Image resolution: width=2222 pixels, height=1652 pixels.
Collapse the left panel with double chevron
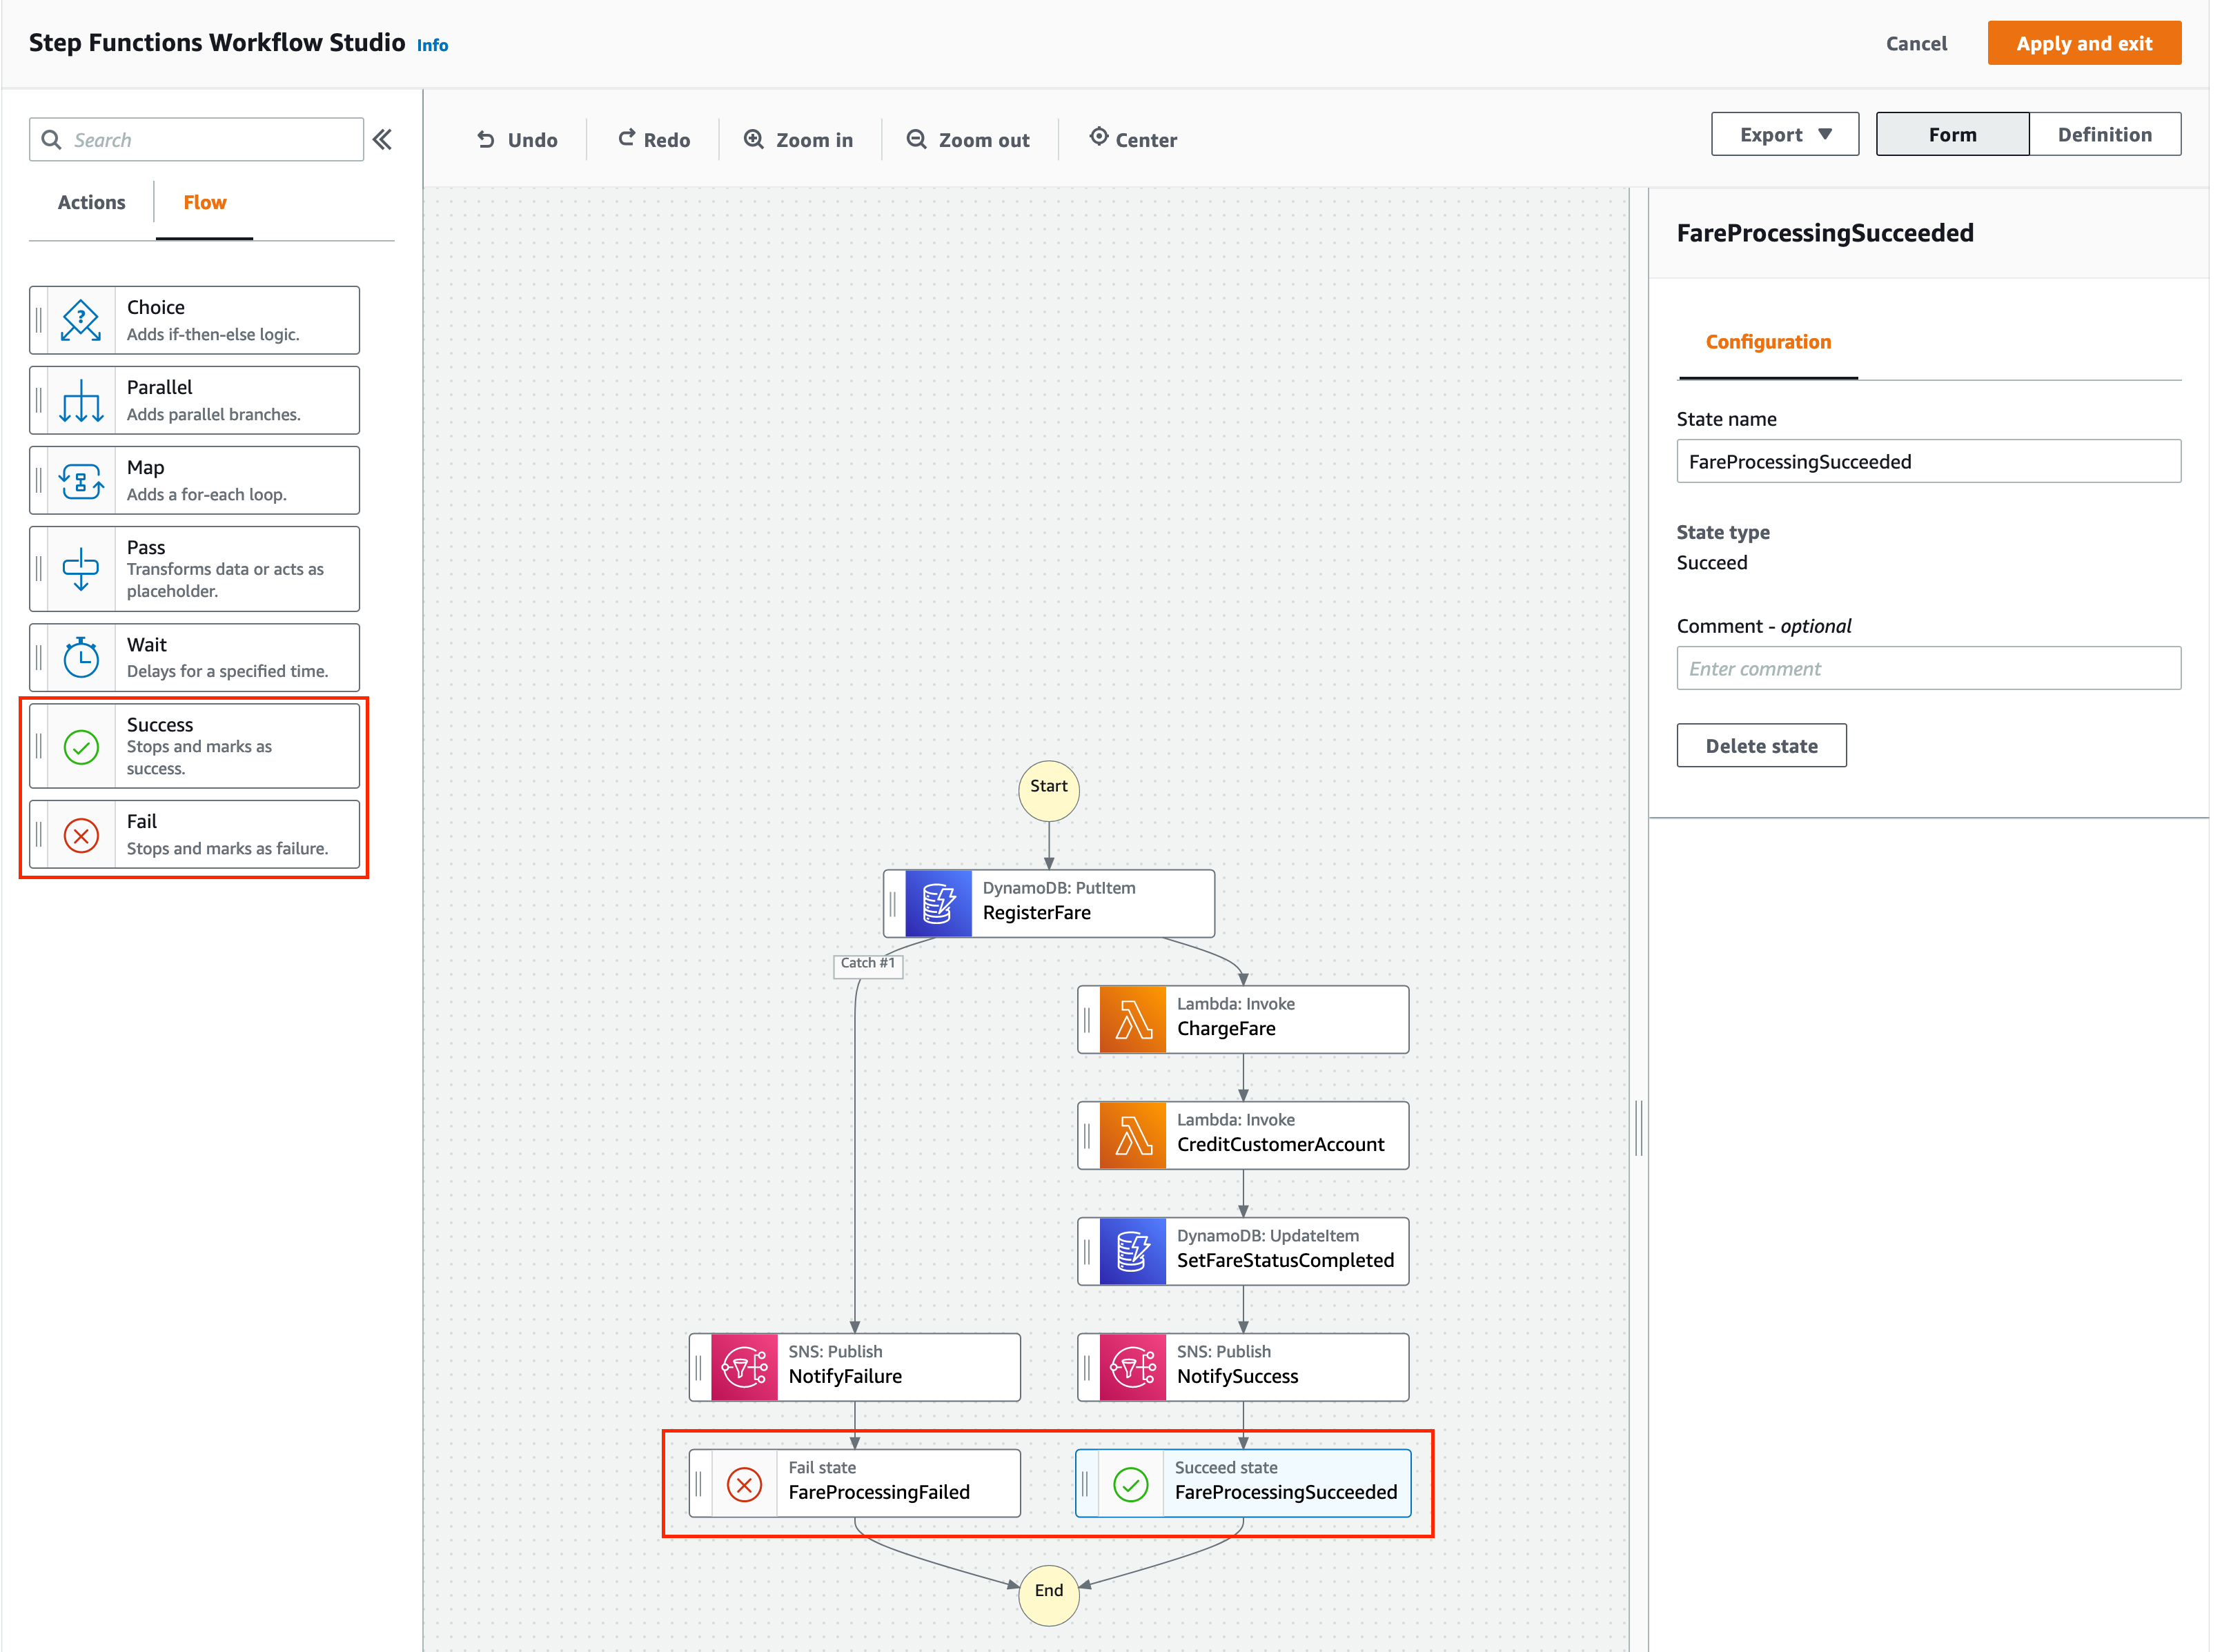[x=382, y=140]
